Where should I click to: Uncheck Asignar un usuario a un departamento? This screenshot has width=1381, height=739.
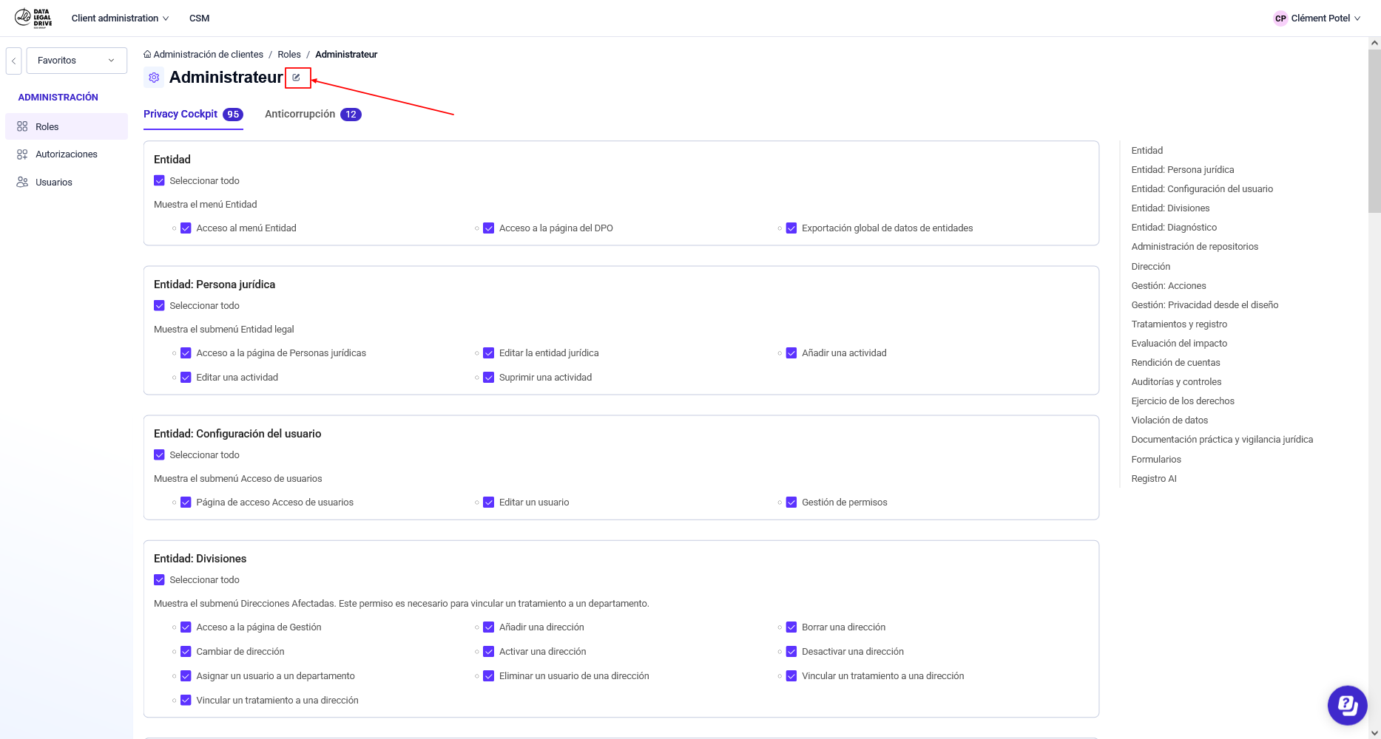(x=186, y=676)
